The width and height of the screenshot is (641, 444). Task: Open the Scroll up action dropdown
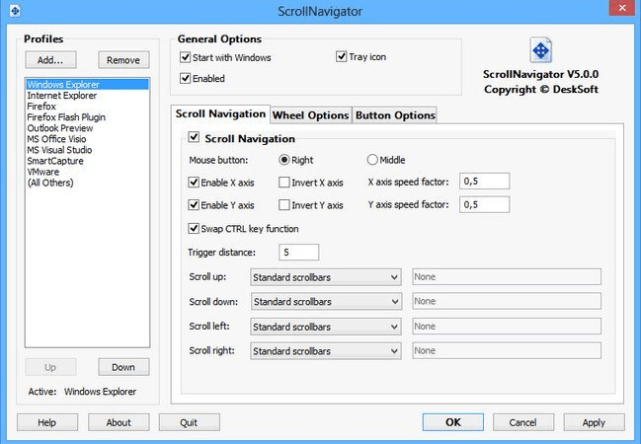click(x=326, y=277)
